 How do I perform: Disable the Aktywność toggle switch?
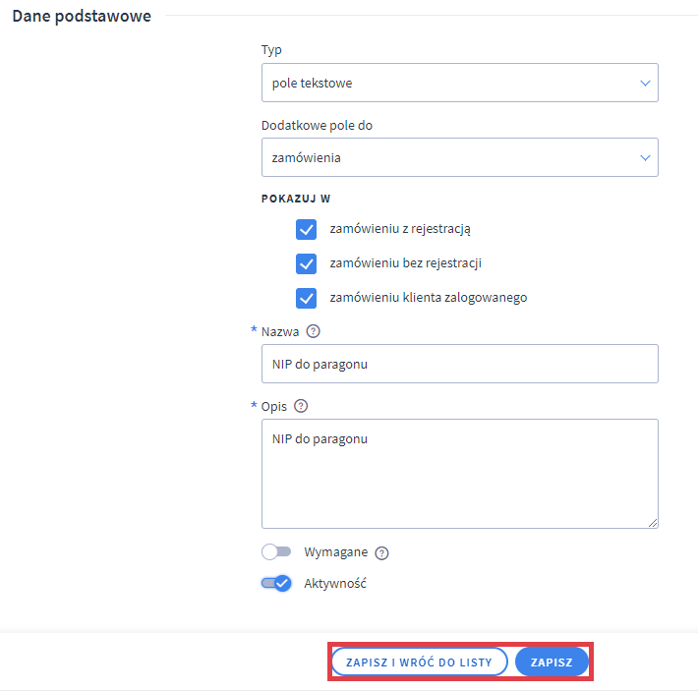click(x=276, y=583)
